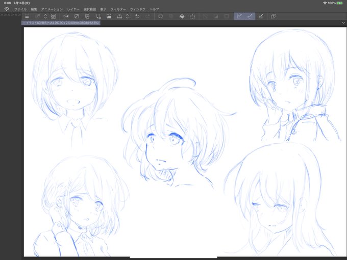347x260 pixels.
Task: Open the ウィンドウ menu
Action: pyautogui.click(x=138, y=9)
